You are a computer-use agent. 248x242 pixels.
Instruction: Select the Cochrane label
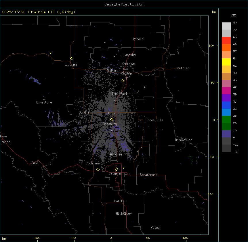point(93,163)
